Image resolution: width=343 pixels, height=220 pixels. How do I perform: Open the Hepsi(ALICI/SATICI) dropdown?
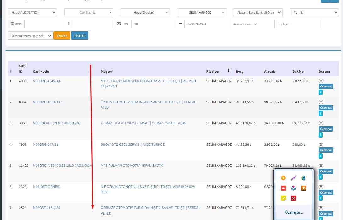[x=32, y=12]
